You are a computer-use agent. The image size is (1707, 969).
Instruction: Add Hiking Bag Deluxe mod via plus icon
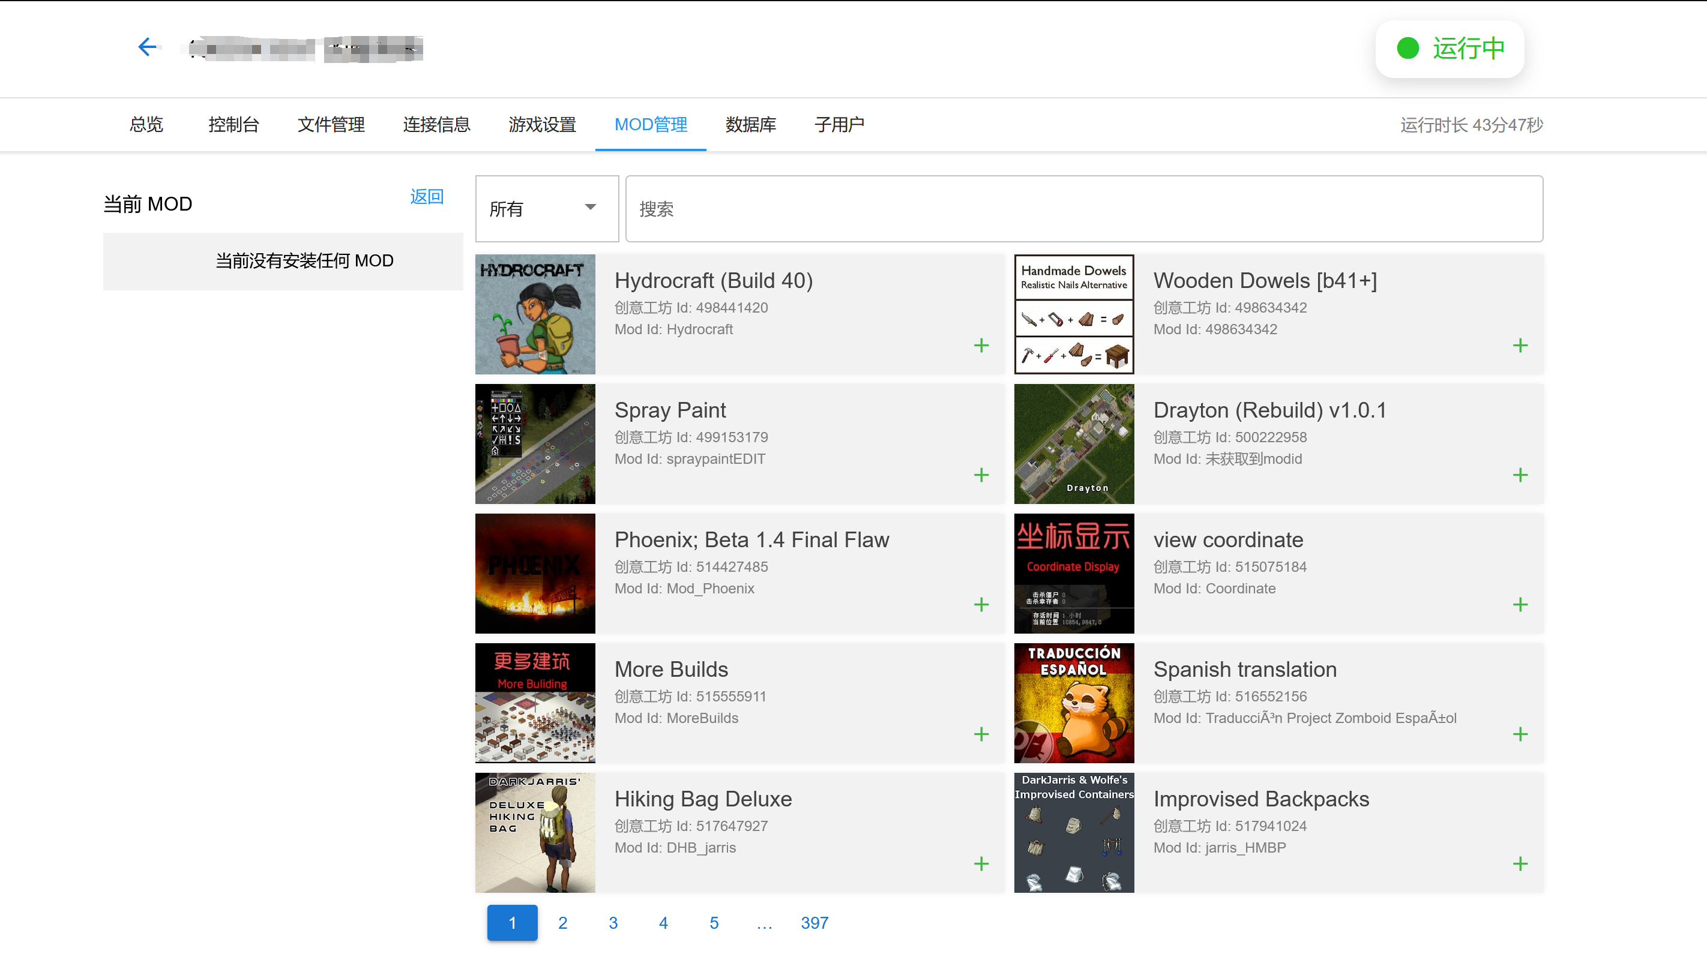tap(981, 864)
